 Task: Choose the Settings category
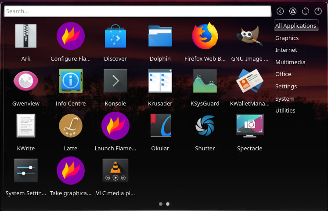pyautogui.click(x=286, y=86)
